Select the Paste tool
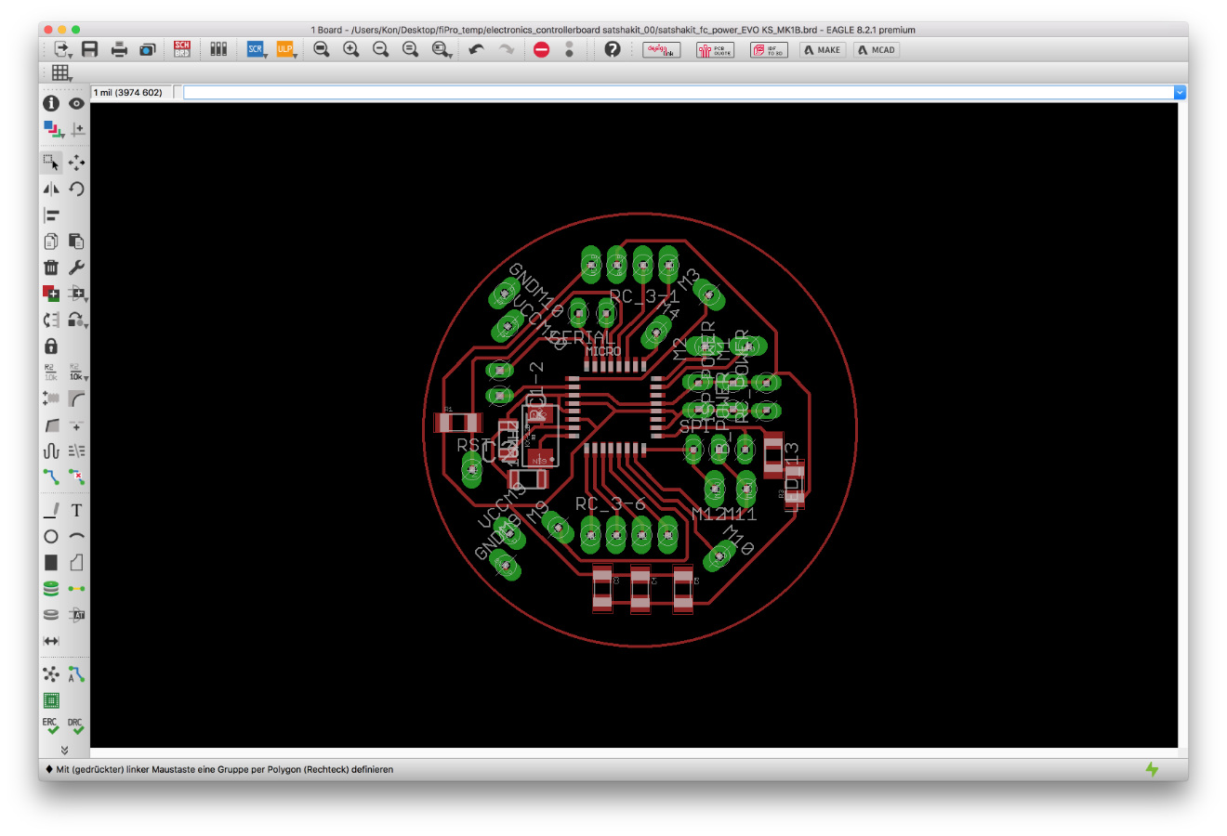Viewport: 1227px width, 836px height. coord(76,242)
